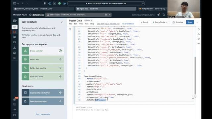Open the gift icon in header
Image resolution: width=212 pixels, height=119 pixels.
pos(158,15)
